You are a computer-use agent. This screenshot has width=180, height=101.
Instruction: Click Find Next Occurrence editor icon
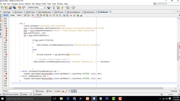pyautogui.click(x=44, y=15)
